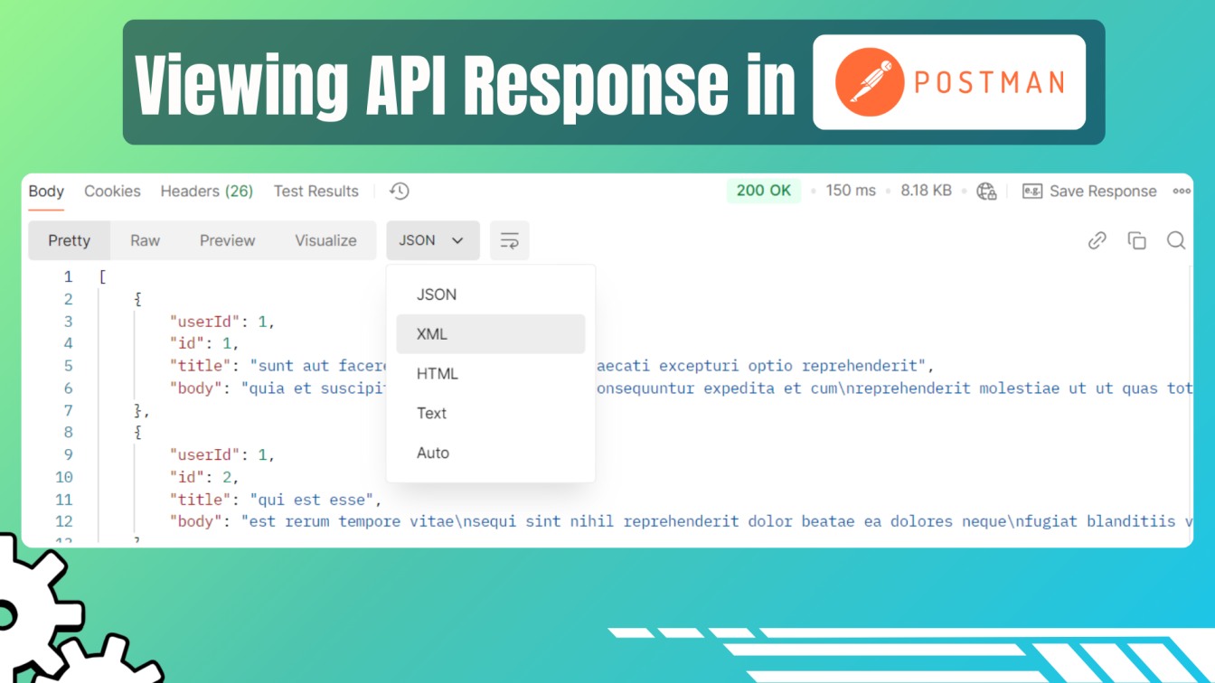Click the Save Response button
This screenshot has width=1215, height=683.
pos(1089,191)
